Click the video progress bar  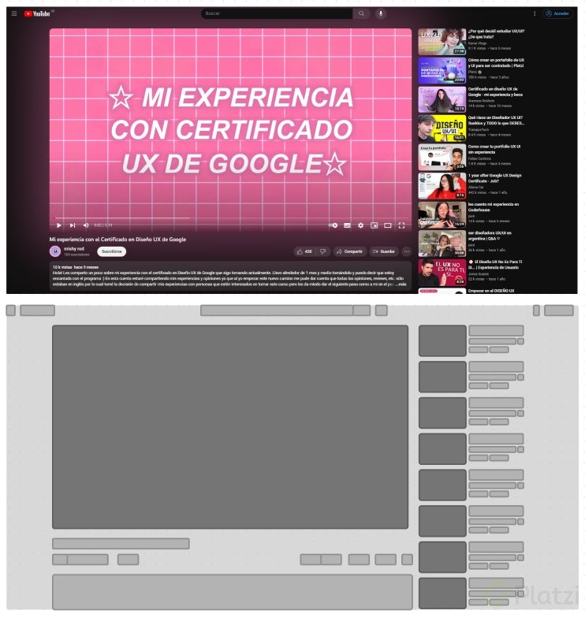pos(231,217)
